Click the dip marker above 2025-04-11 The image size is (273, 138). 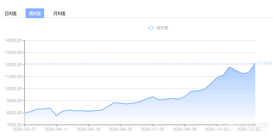click(x=56, y=115)
